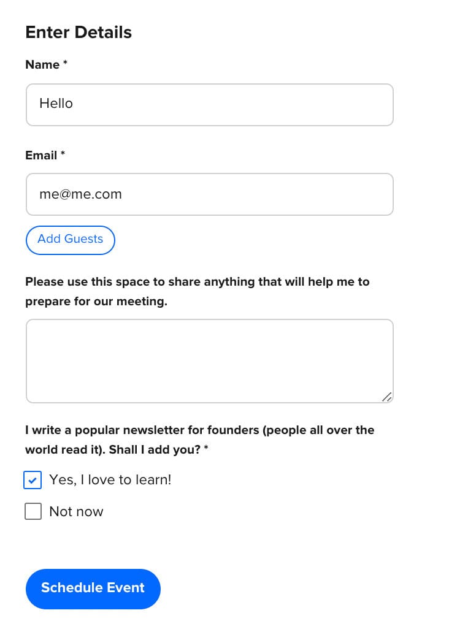Image resolution: width=476 pixels, height=640 pixels.
Task: Click the 'Not now' label text
Action: [x=76, y=512]
